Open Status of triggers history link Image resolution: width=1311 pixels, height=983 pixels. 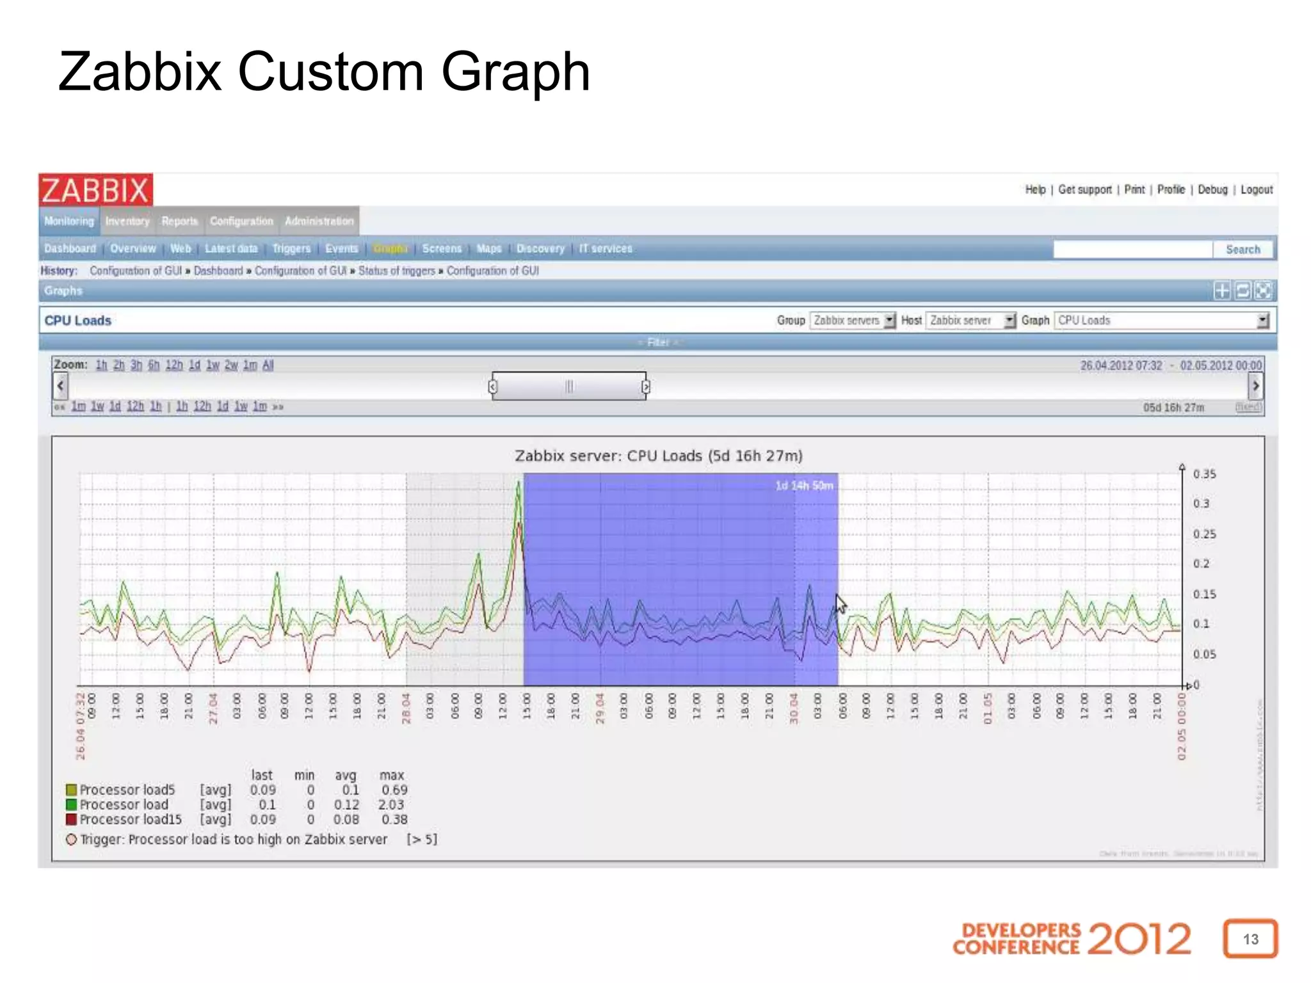[397, 271]
